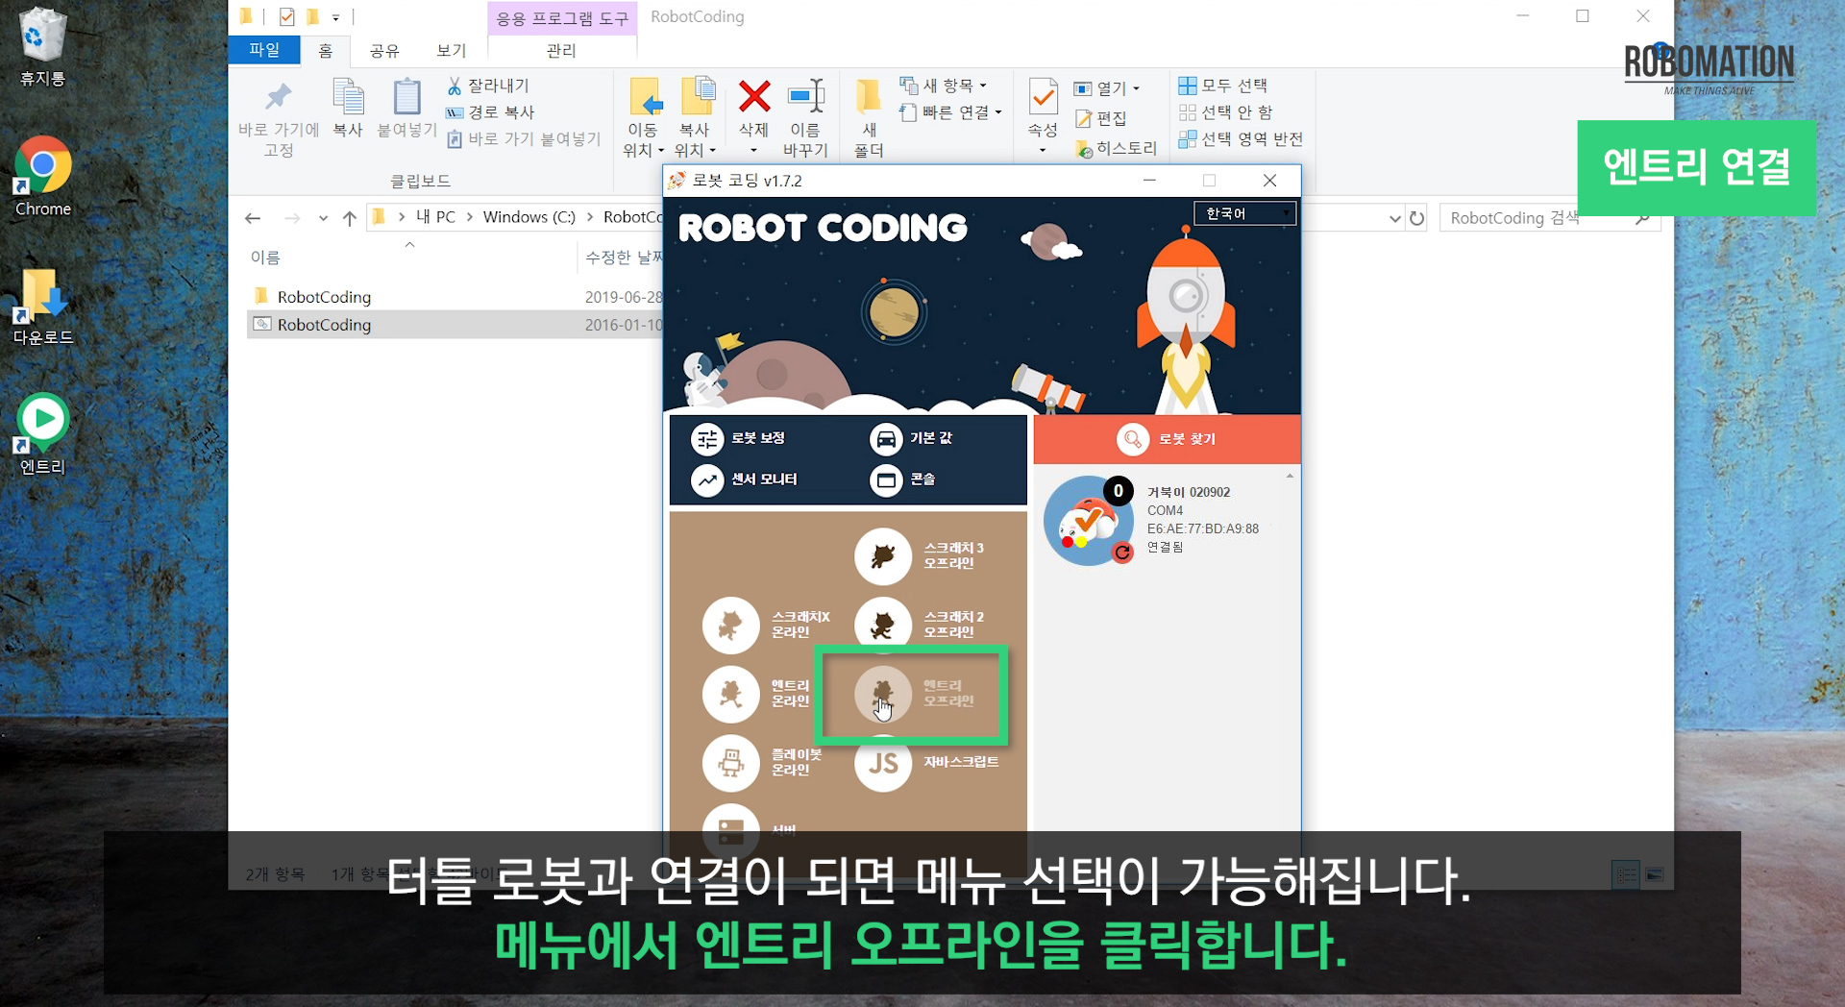Open the Chrome desktop shortcut
Viewport: 1845px width, 1007px height.
[x=43, y=178]
